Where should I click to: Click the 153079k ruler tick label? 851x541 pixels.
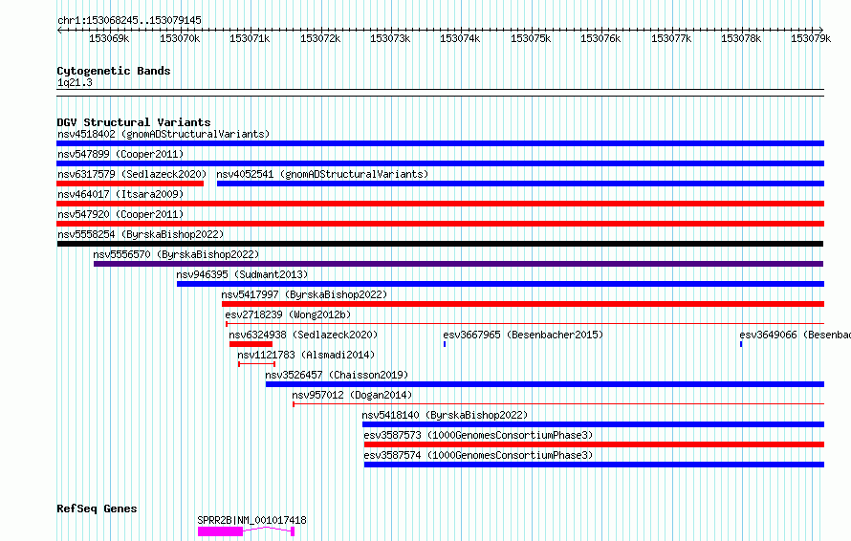coord(810,39)
